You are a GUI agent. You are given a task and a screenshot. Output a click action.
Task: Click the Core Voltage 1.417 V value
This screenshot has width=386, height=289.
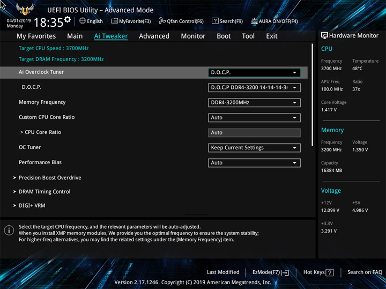tap(329, 110)
